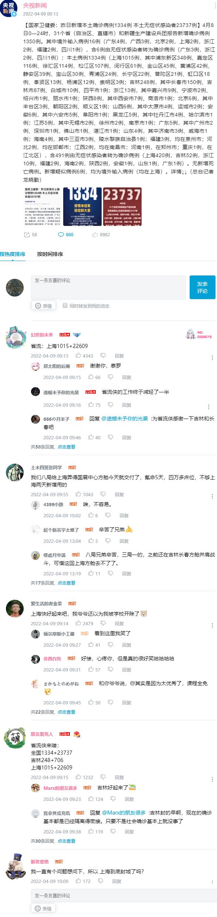Image resolution: width=217 pixels, height=917 pixels.
Task: Open the 23737 red image thumbnail
Action: 122,207
